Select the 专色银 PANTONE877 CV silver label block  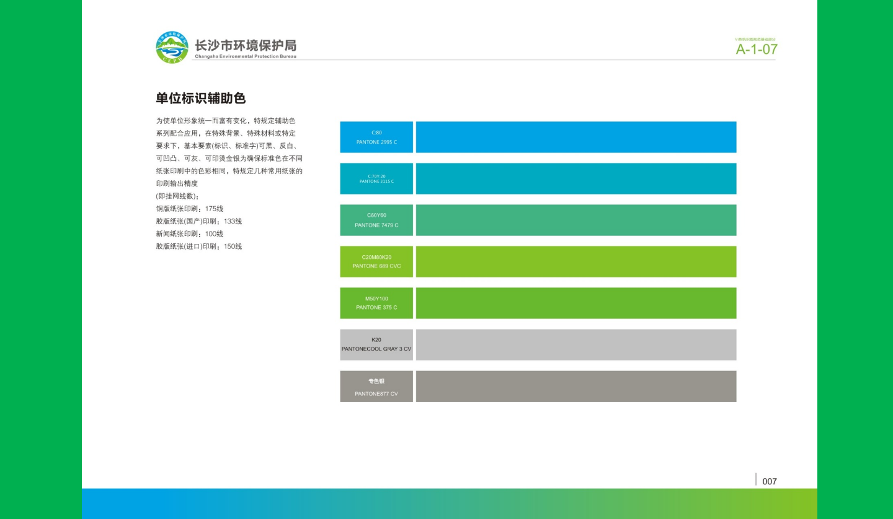(x=376, y=386)
